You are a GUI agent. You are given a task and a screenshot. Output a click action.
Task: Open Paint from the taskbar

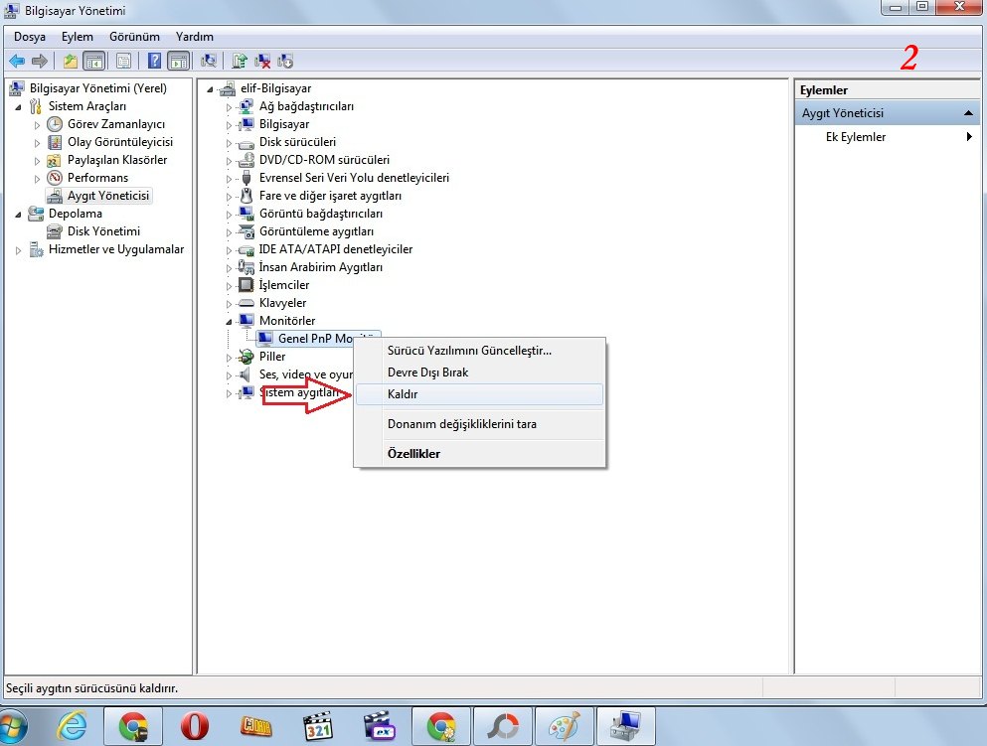point(564,726)
